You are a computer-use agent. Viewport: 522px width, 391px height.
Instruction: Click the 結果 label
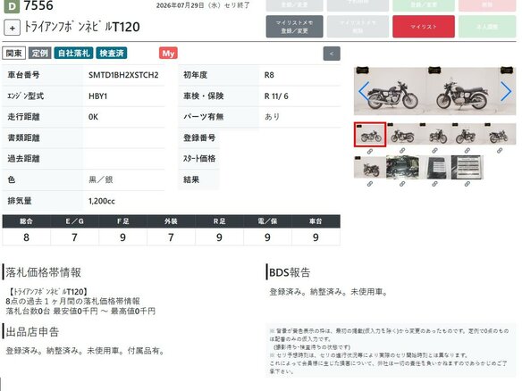[x=191, y=179]
